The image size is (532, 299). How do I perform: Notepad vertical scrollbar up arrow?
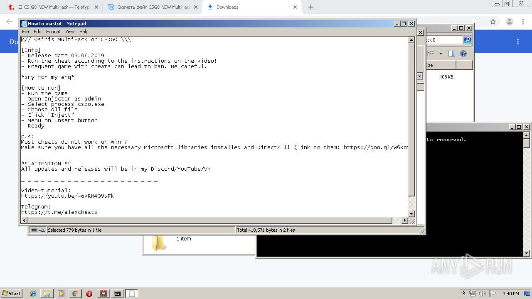click(x=411, y=40)
